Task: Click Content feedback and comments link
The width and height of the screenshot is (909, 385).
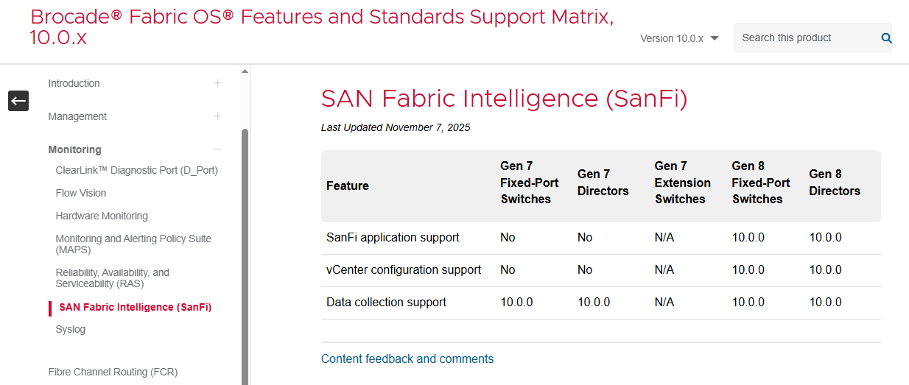Action: 407,359
